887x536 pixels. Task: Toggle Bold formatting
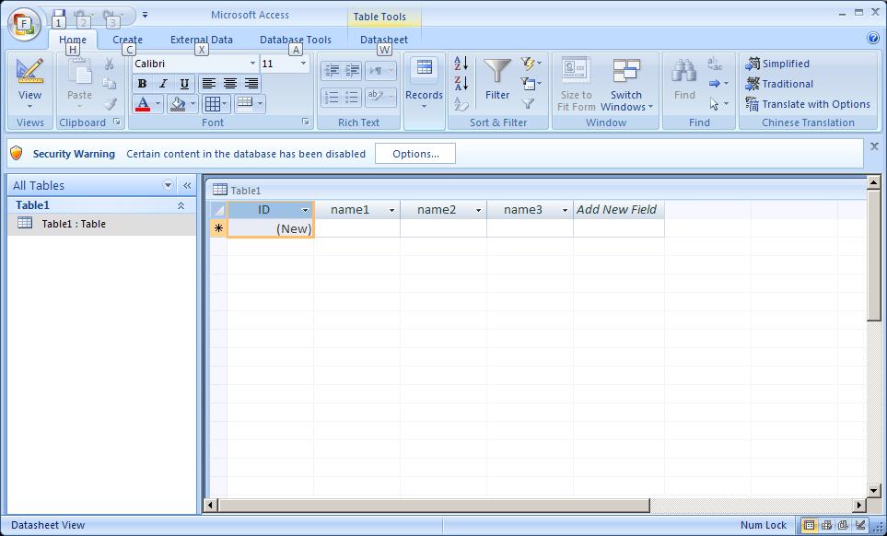point(142,84)
